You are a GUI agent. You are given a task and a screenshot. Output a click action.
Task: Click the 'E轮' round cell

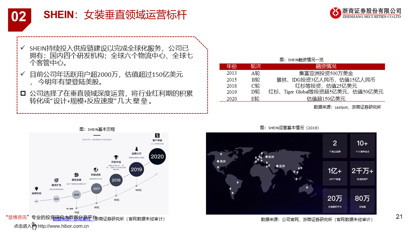point(256,99)
